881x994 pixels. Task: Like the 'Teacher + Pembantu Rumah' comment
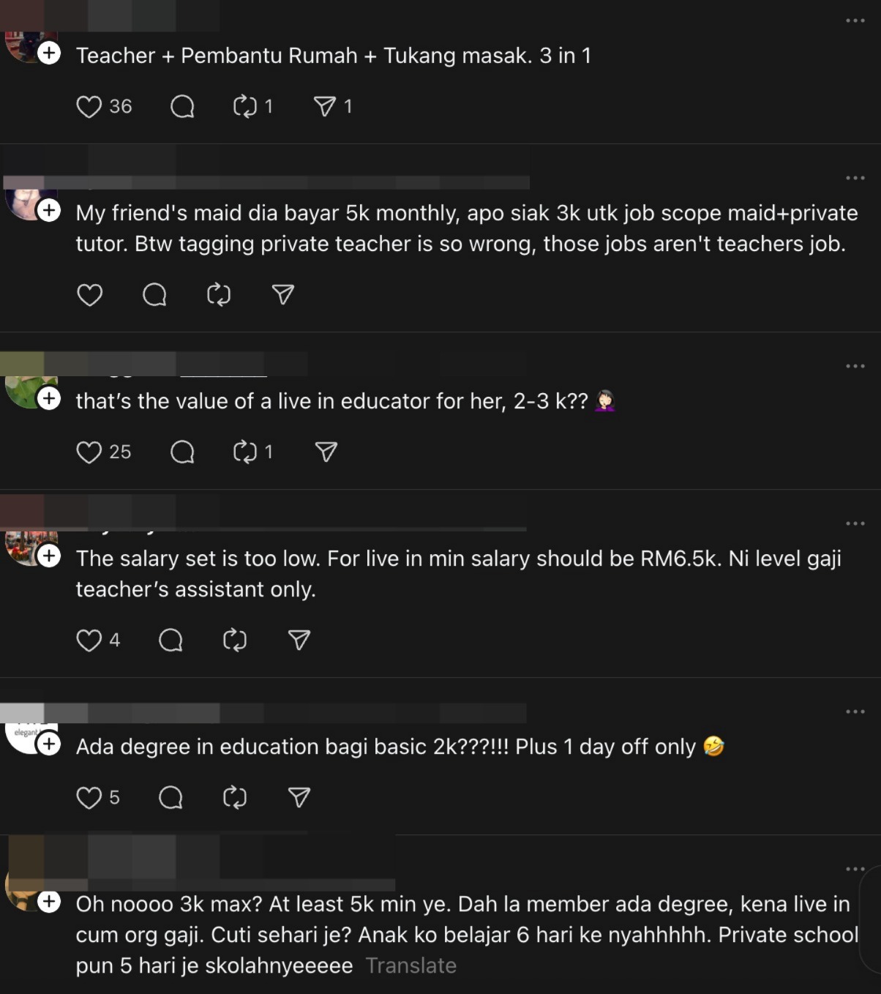tap(89, 107)
